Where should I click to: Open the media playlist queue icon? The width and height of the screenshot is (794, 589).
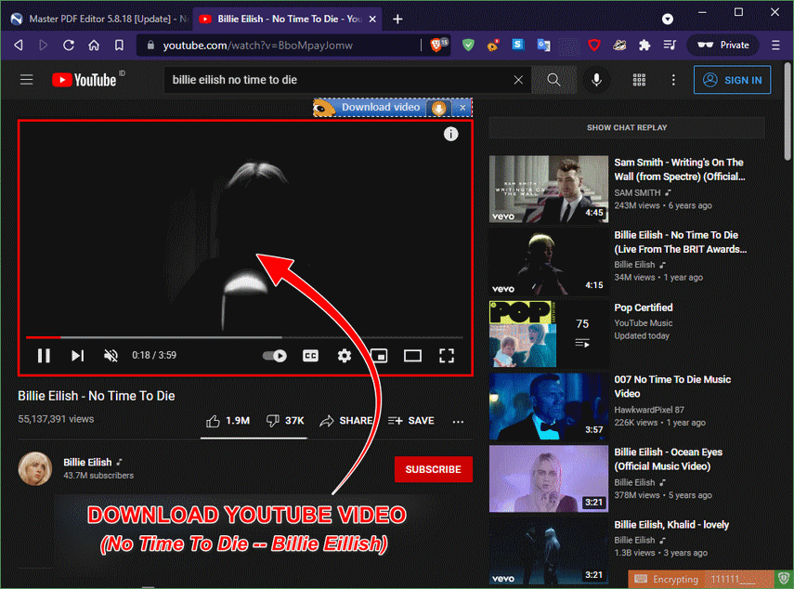pyautogui.click(x=670, y=46)
